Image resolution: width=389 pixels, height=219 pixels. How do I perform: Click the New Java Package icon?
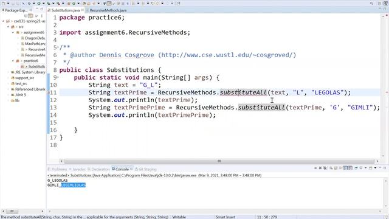[x=69, y=4]
